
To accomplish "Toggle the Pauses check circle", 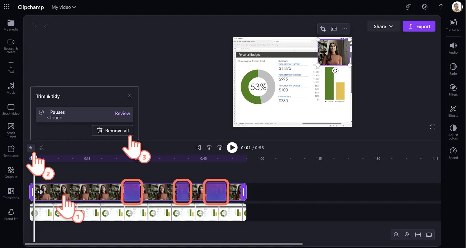I will click(41, 112).
